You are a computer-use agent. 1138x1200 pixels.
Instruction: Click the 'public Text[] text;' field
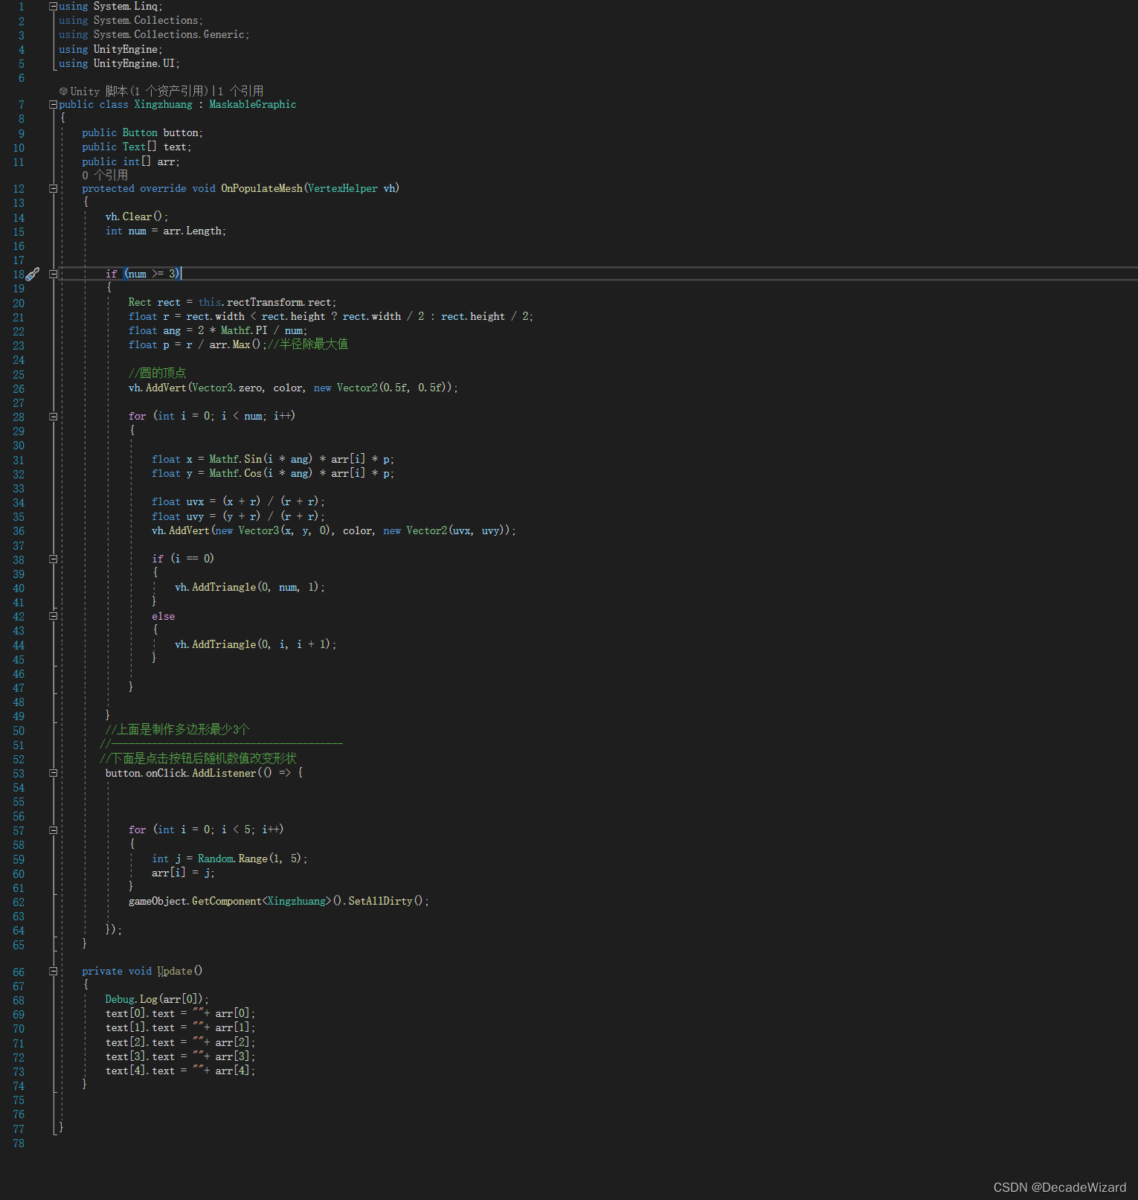[137, 147]
